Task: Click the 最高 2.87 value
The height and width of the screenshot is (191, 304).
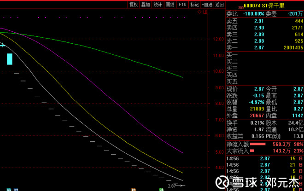Action: (x=298, y=96)
